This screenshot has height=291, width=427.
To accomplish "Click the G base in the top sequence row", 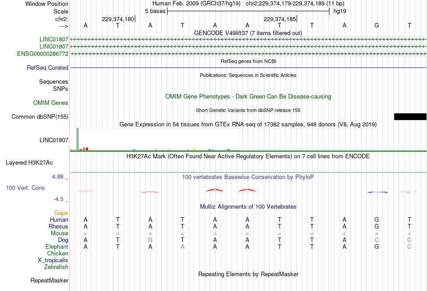I will click(377, 25).
